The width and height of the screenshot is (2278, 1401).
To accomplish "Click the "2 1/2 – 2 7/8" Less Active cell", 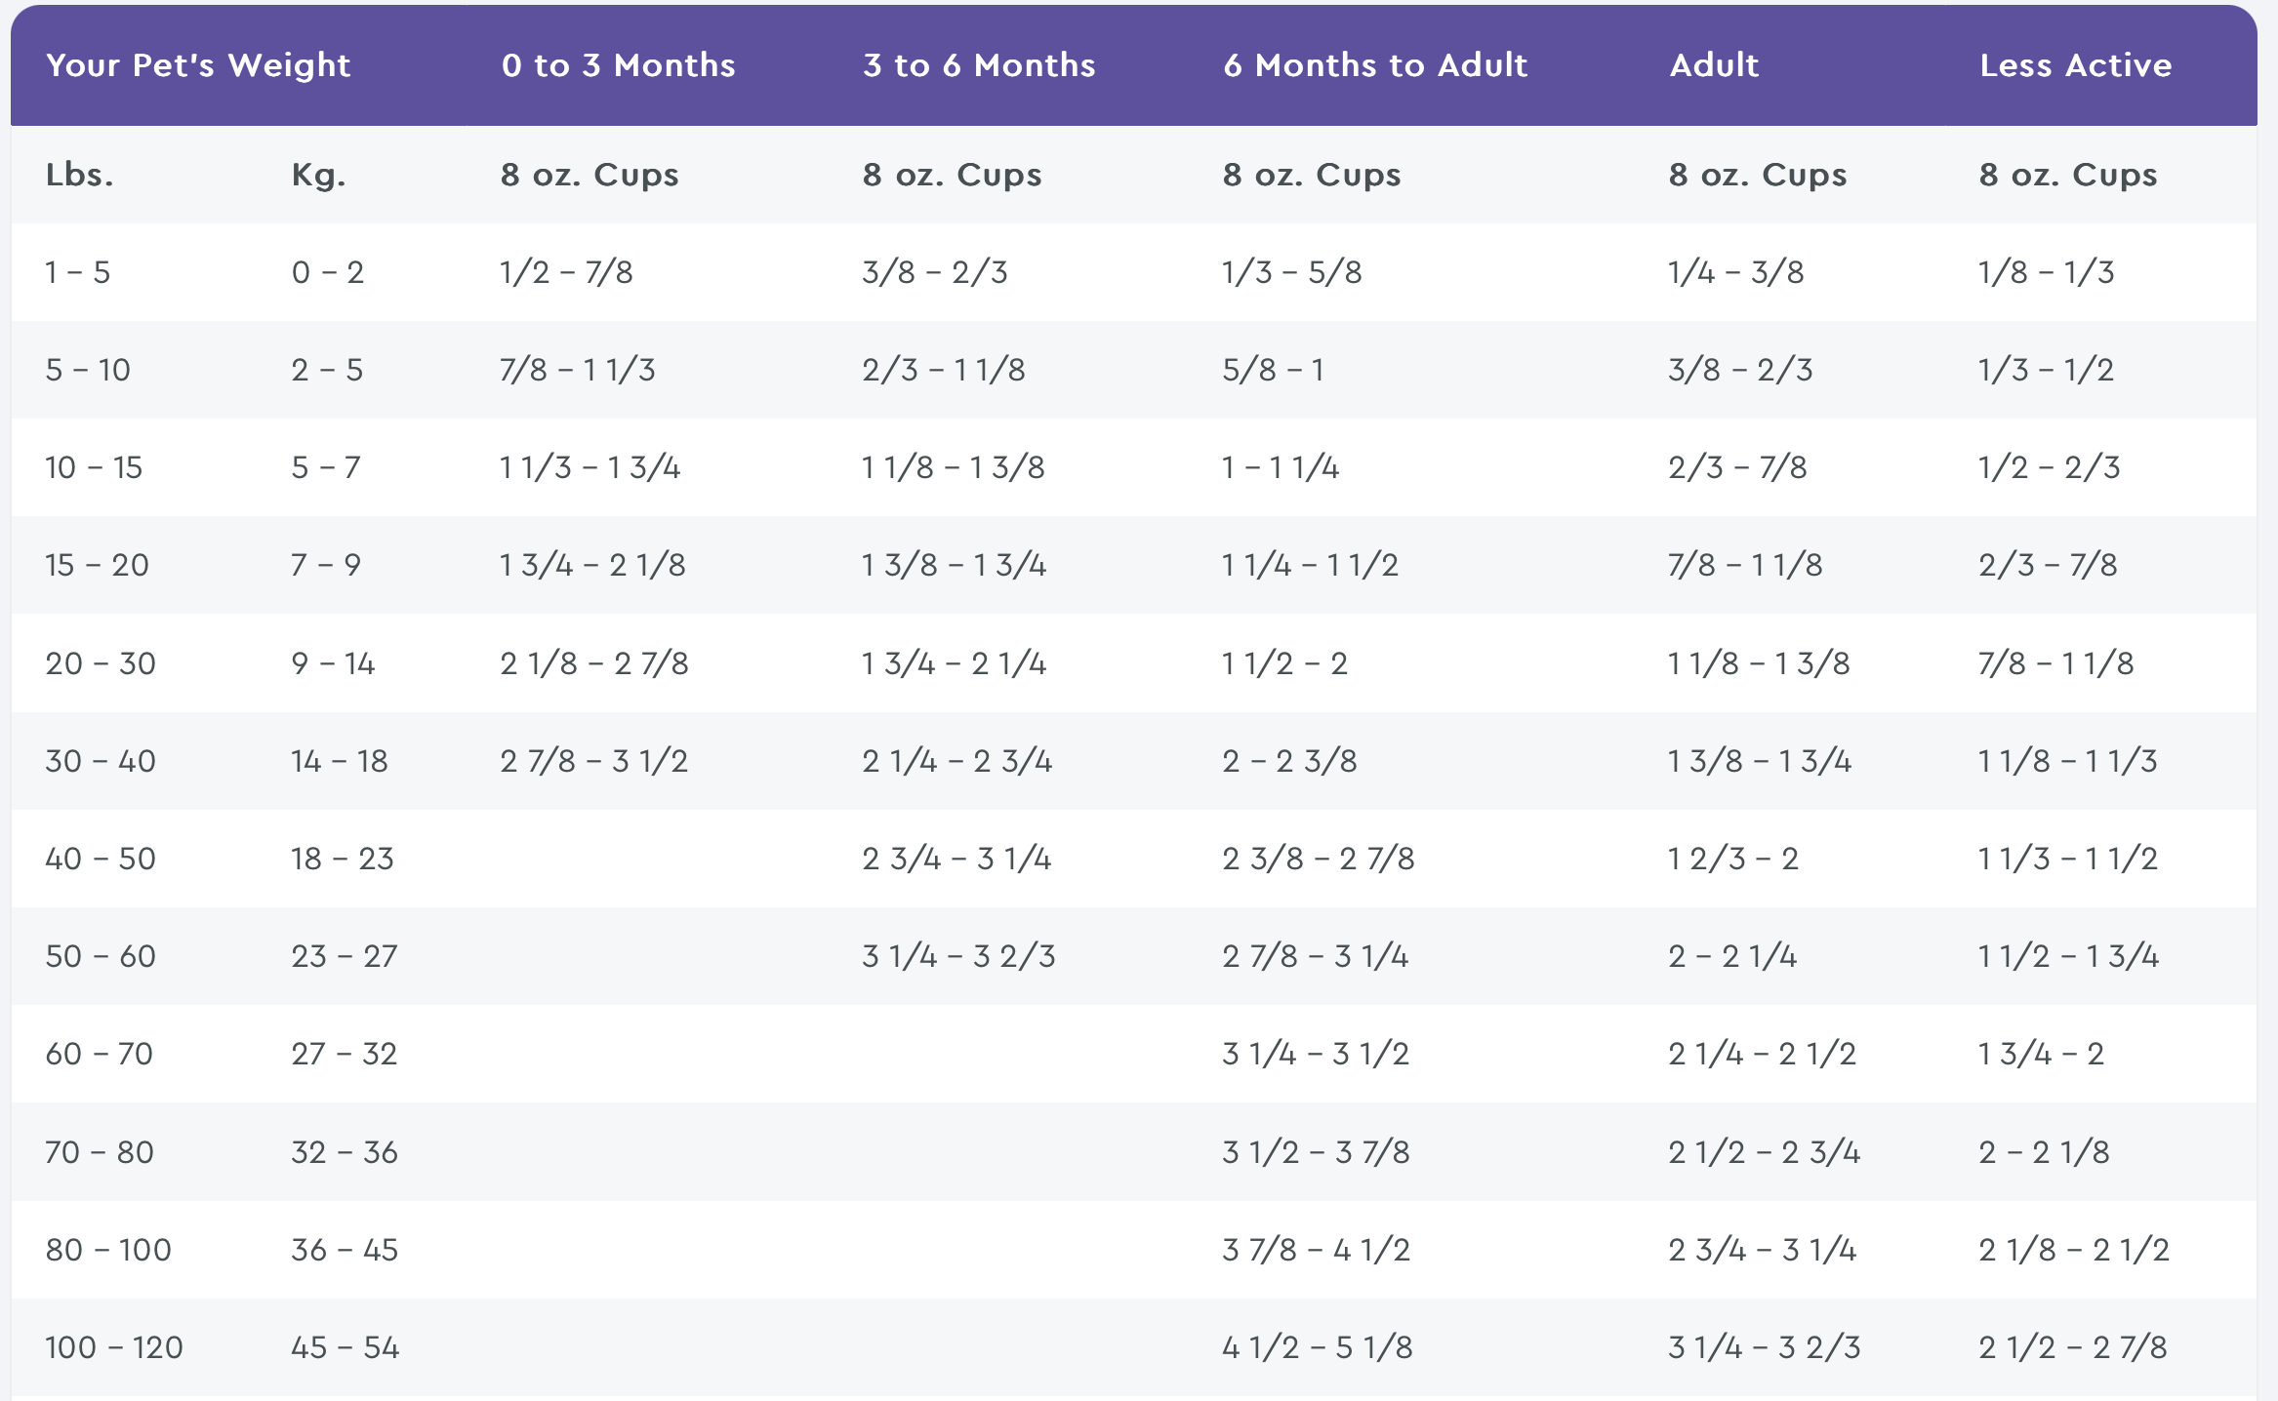I will pos(2073,1347).
